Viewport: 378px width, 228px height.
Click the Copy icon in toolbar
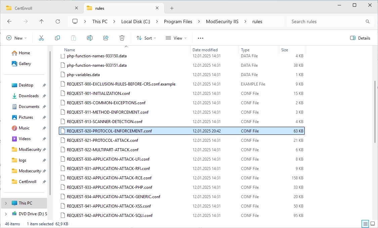(x=57, y=38)
